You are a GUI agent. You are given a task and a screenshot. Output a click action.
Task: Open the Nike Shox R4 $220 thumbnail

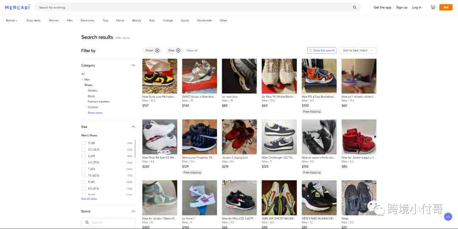160,137
